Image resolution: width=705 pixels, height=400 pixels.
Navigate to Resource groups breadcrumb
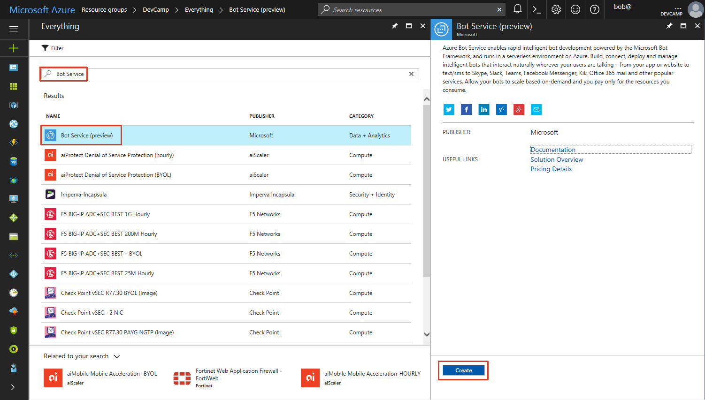pyautogui.click(x=104, y=9)
